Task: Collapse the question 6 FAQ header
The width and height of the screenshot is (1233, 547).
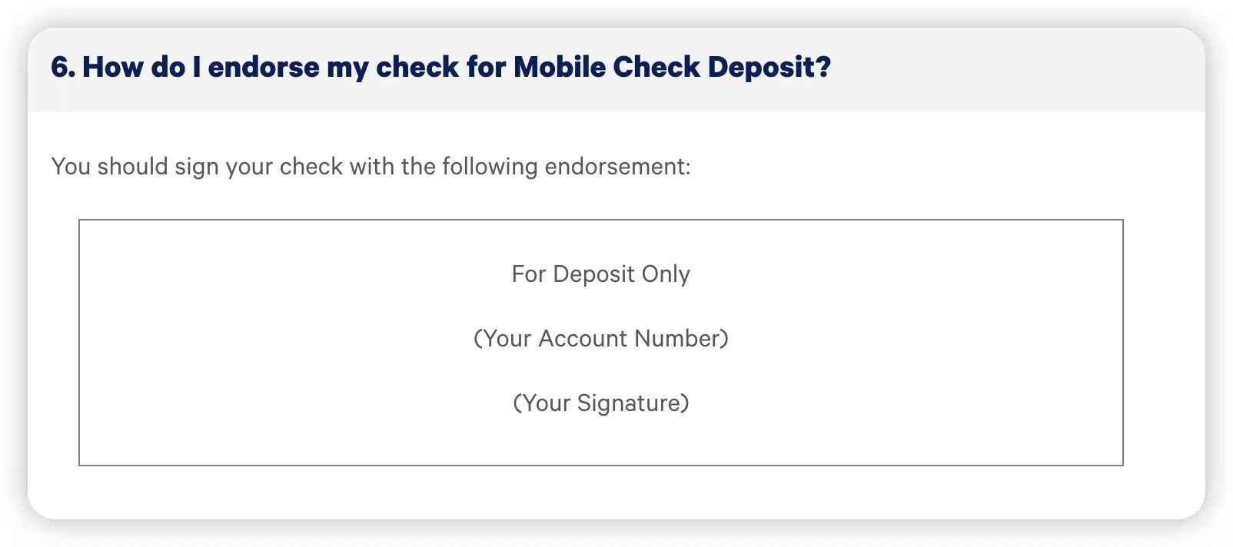Action: coord(616,69)
